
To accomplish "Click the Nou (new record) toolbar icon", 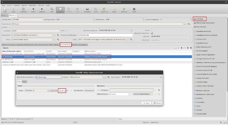I will pos(5,10).
